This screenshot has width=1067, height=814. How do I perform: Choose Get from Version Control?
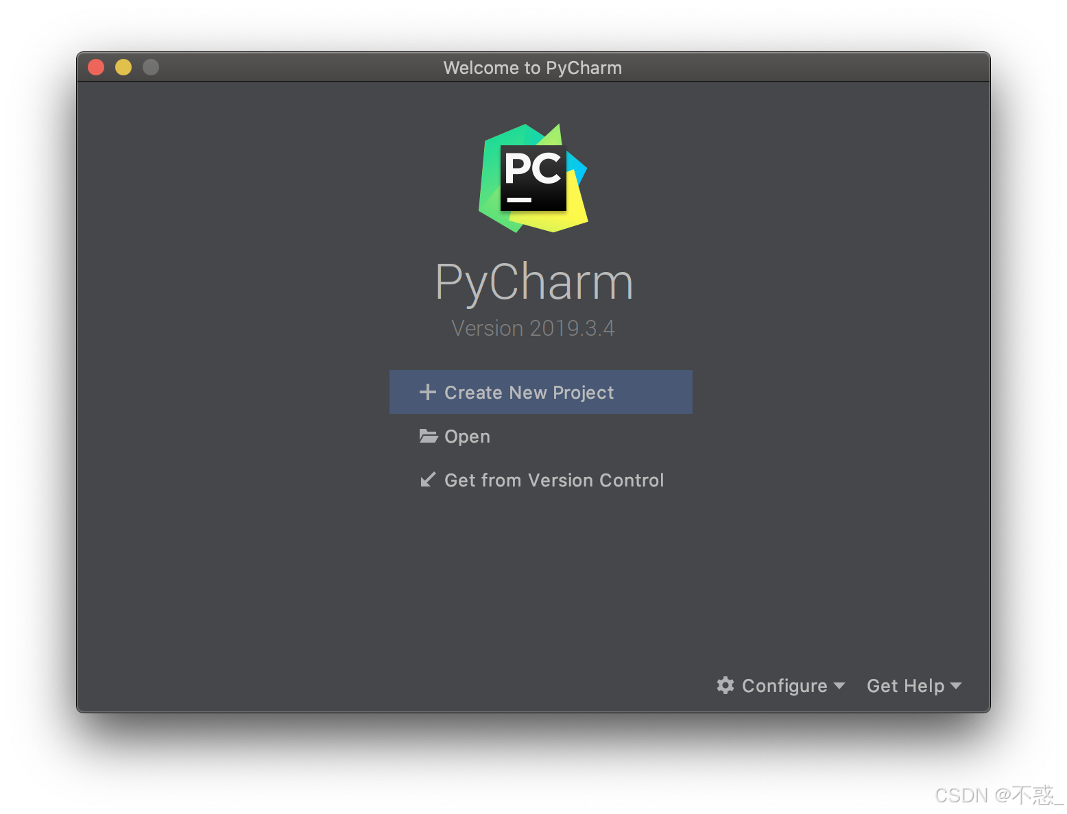tap(541, 480)
